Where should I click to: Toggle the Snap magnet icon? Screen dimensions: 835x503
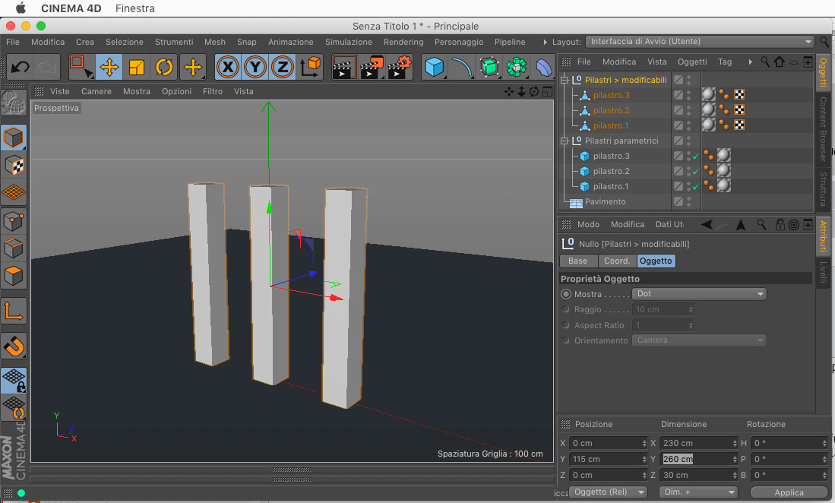pyautogui.click(x=14, y=346)
